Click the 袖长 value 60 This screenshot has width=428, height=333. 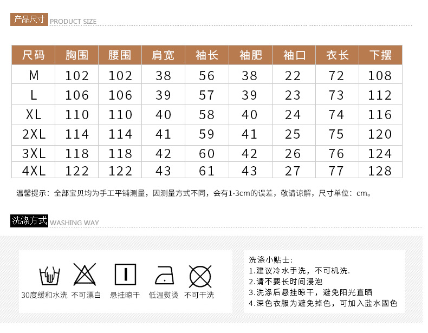[206, 154]
